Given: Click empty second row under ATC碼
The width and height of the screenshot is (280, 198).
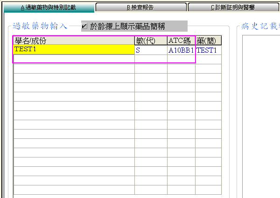Looking at the screenshot, I should tap(181, 59).
